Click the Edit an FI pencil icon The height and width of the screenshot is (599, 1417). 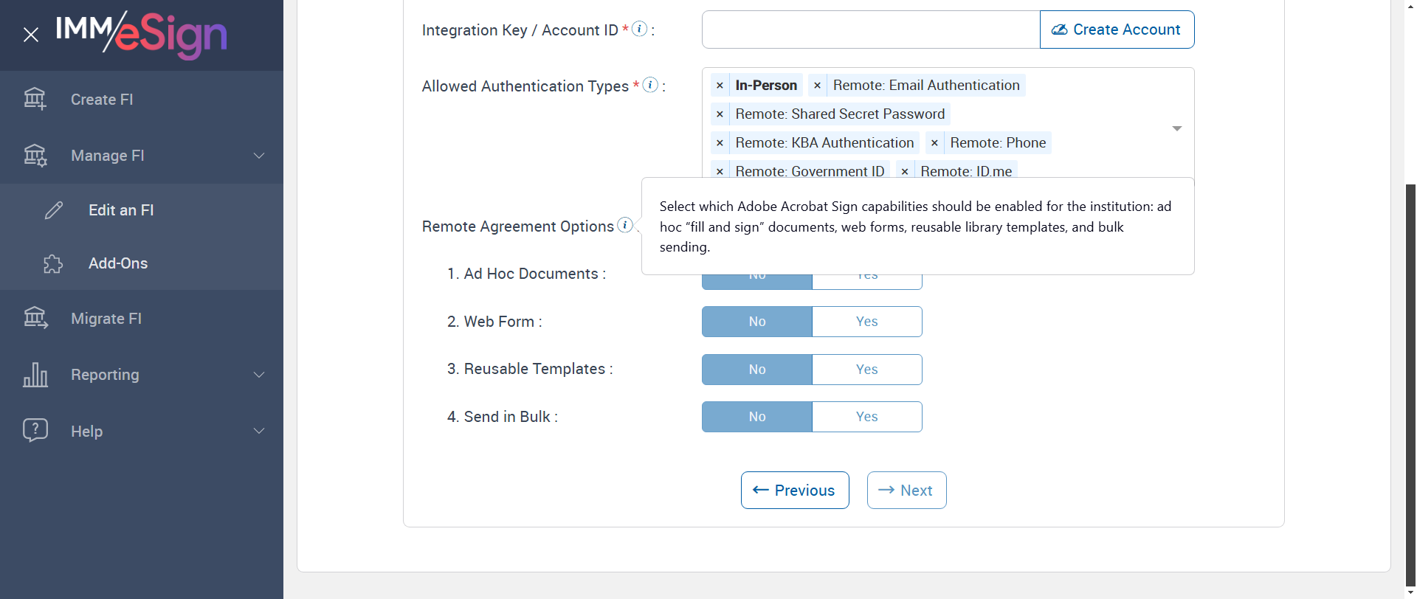pos(54,210)
